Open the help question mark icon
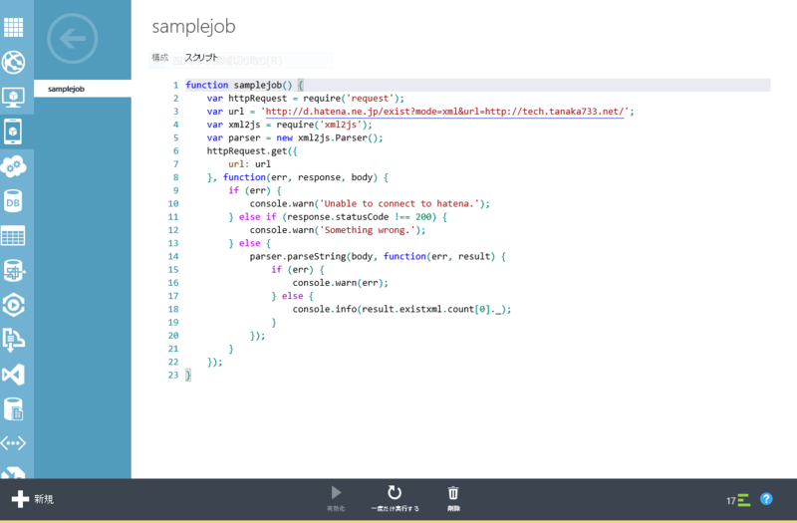Screen dimensions: 797x523 coord(766,499)
